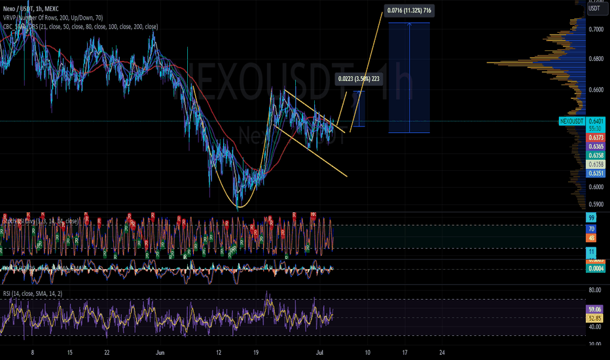Screen dimensions: 610x360
Task: Click the date 24 on time axis
Action: click(442, 353)
